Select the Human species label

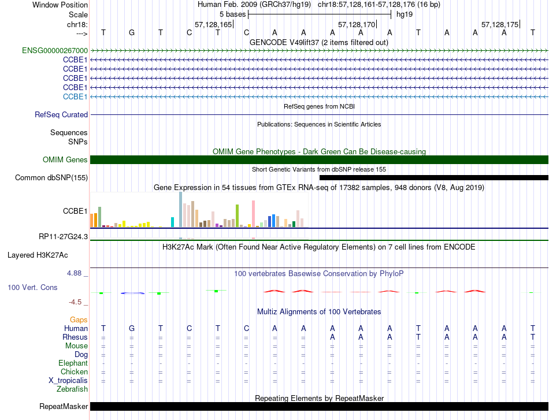pos(76,328)
